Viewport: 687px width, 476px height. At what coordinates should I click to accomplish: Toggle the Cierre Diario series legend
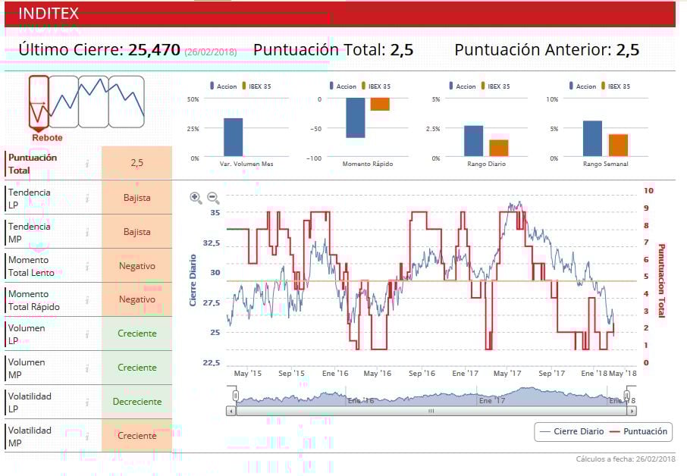572,431
